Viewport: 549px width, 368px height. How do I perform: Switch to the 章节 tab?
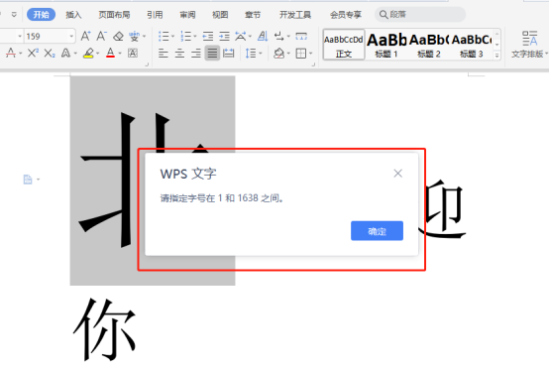[253, 14]
